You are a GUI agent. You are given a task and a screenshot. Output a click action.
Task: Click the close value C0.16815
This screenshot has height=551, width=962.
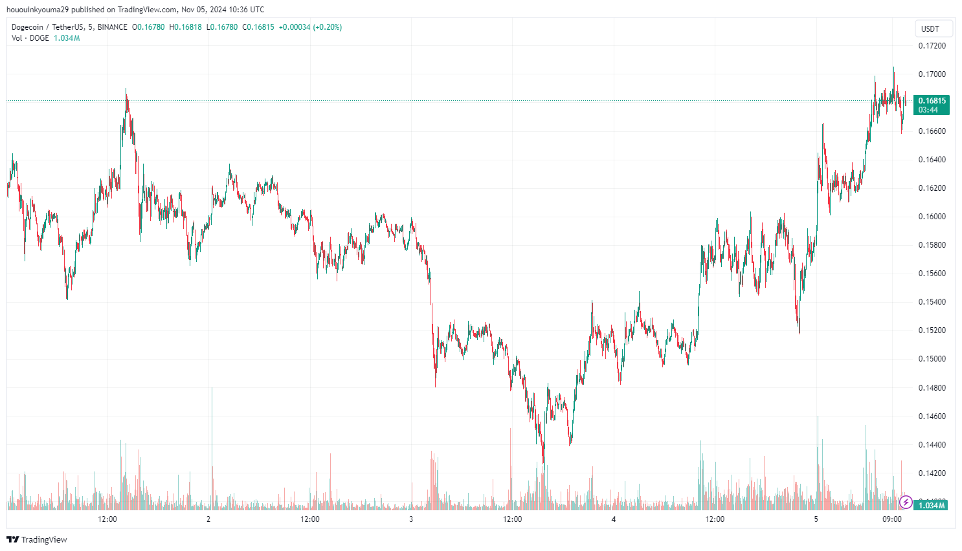click(x=258, y=27)
